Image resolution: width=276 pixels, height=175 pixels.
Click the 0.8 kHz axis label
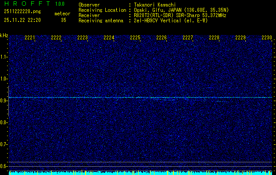coord(3,122)
